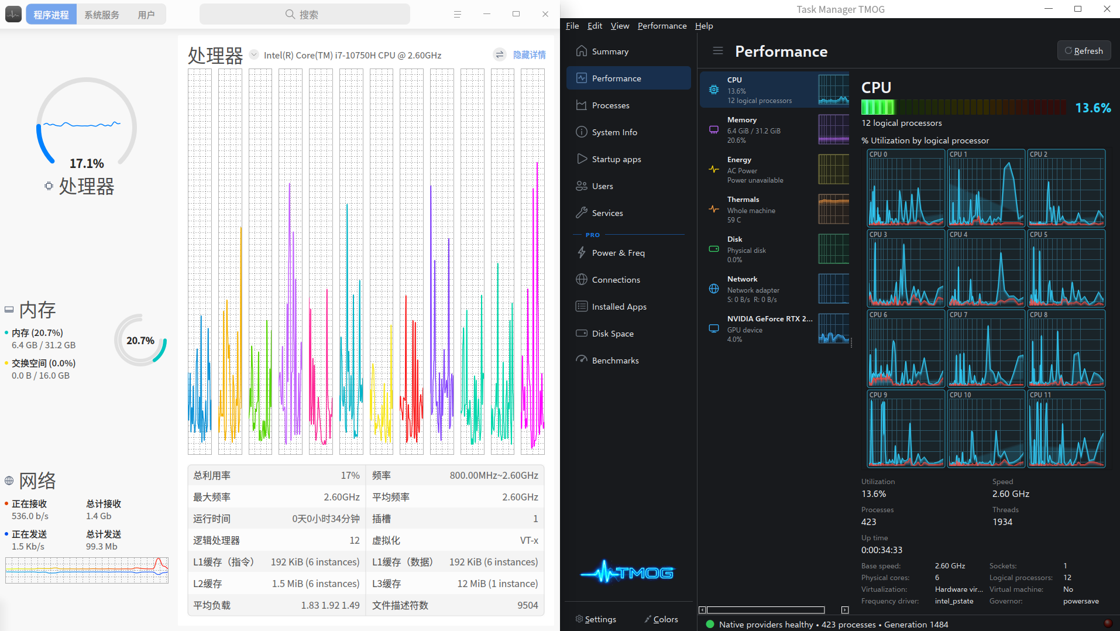Open System Info icon in sidebar
This screenshot has height=631, width=1120.
pyautogui.click(x=581, y=132)
